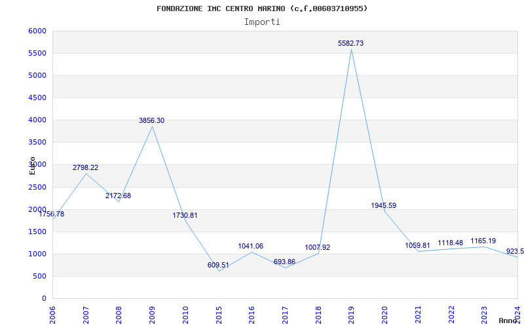The image size is (524, 327).
Task: Click the y-axis tick 6000
Action: 37,31
